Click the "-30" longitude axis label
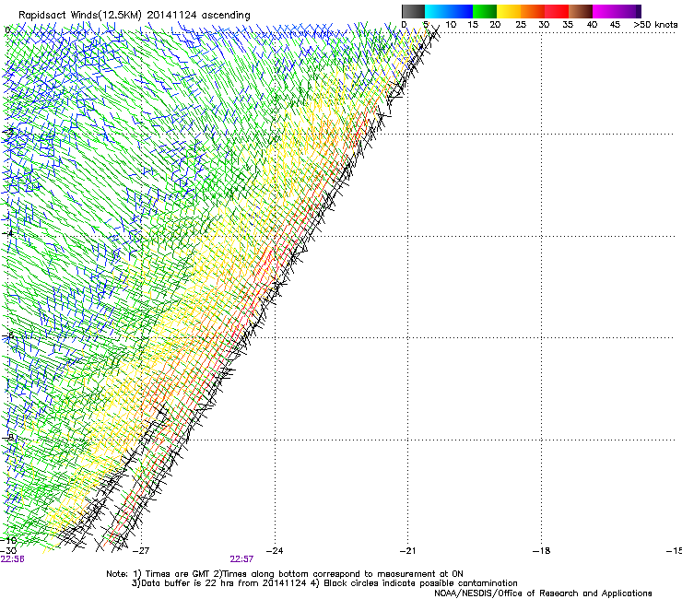 (x=8, y=550)
